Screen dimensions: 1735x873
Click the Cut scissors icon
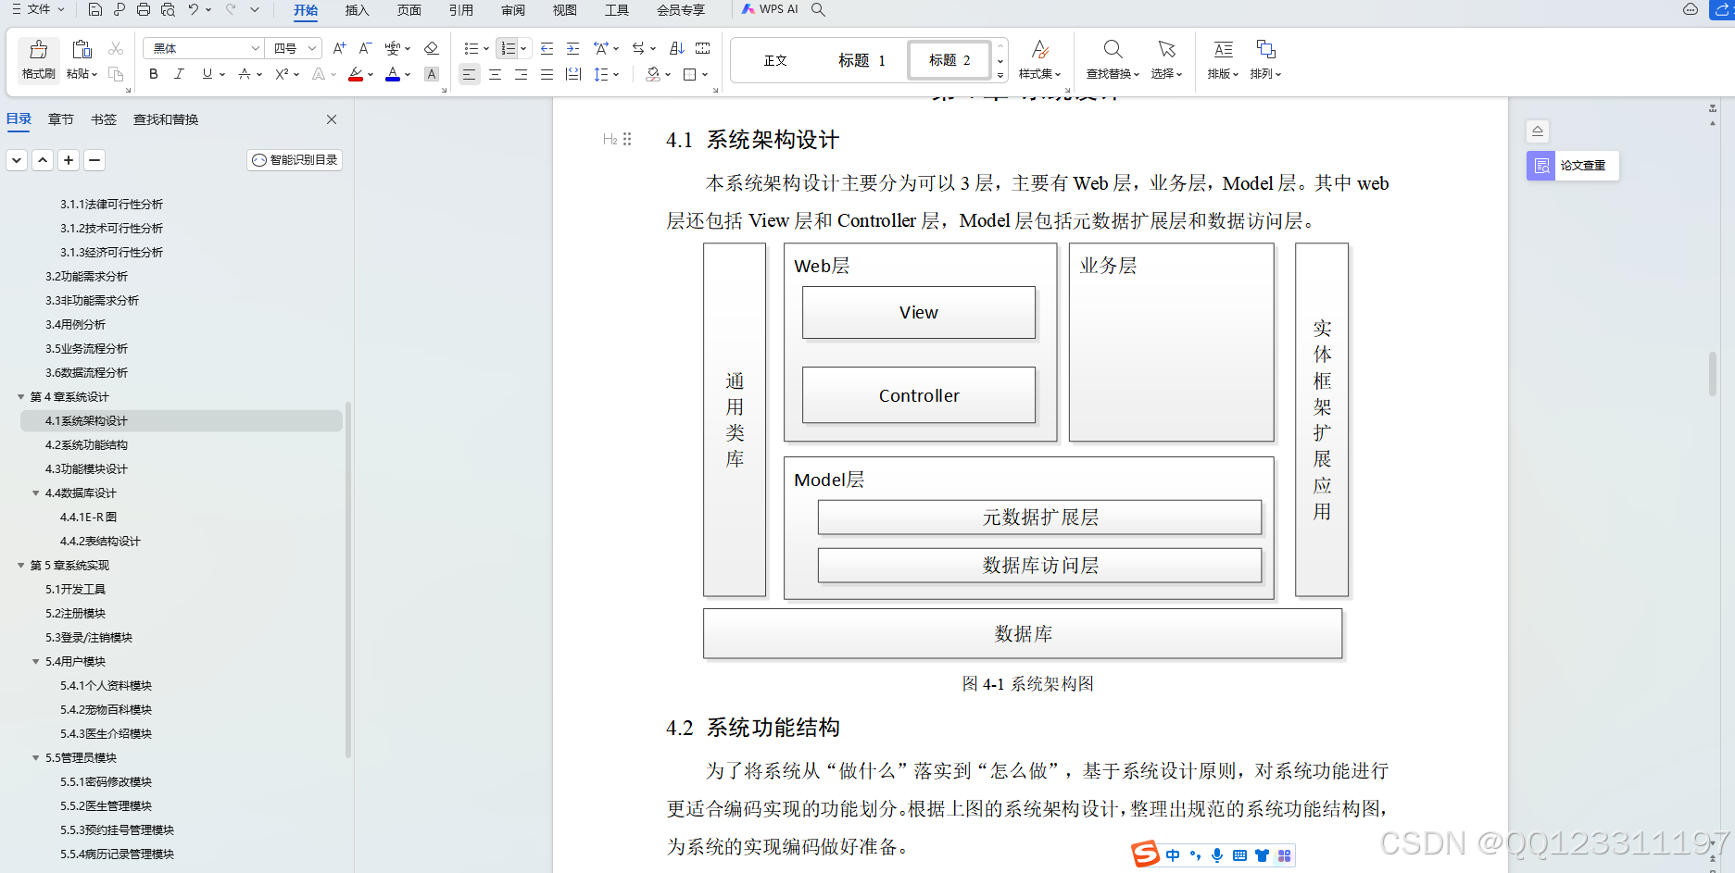coord(116,48)
